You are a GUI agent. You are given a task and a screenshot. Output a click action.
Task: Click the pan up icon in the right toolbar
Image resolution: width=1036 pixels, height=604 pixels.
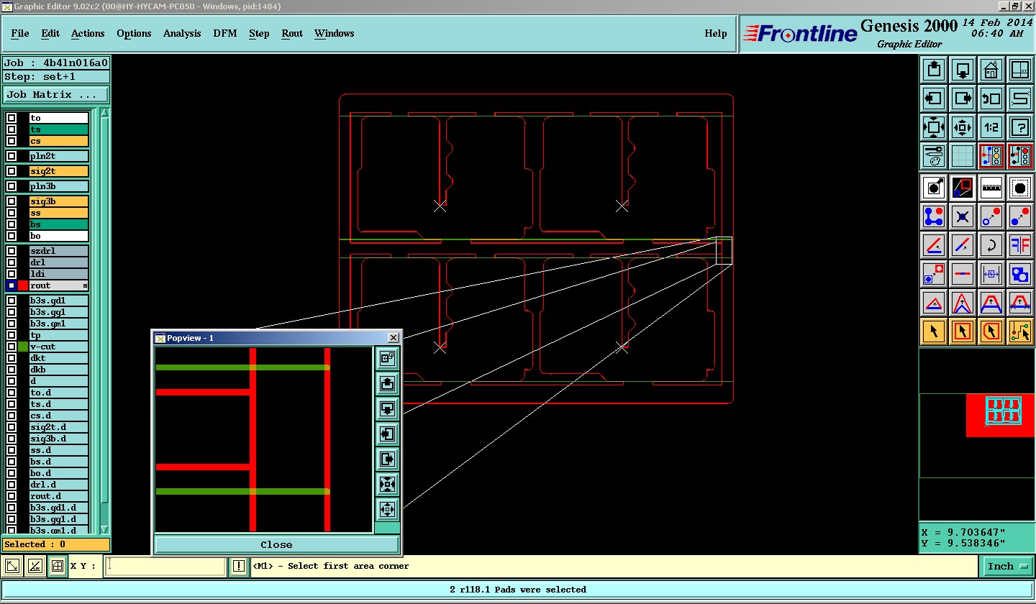click(x=934, y=70)
